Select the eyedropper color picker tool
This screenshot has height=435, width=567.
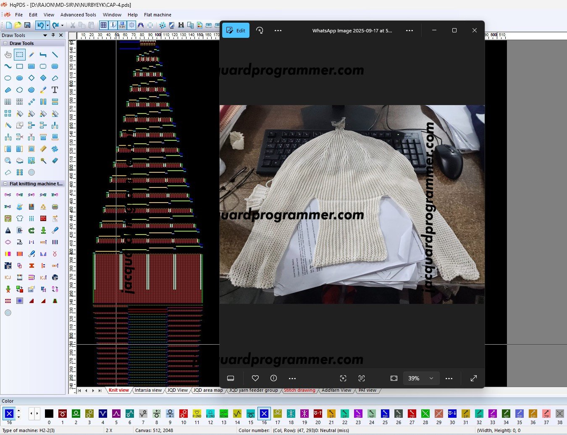tap(43, 90)
